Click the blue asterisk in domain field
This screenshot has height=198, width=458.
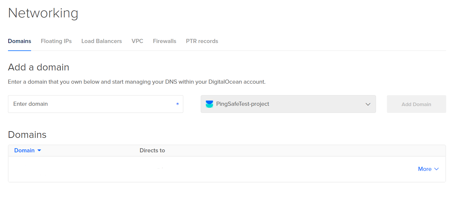click(177, 104)
